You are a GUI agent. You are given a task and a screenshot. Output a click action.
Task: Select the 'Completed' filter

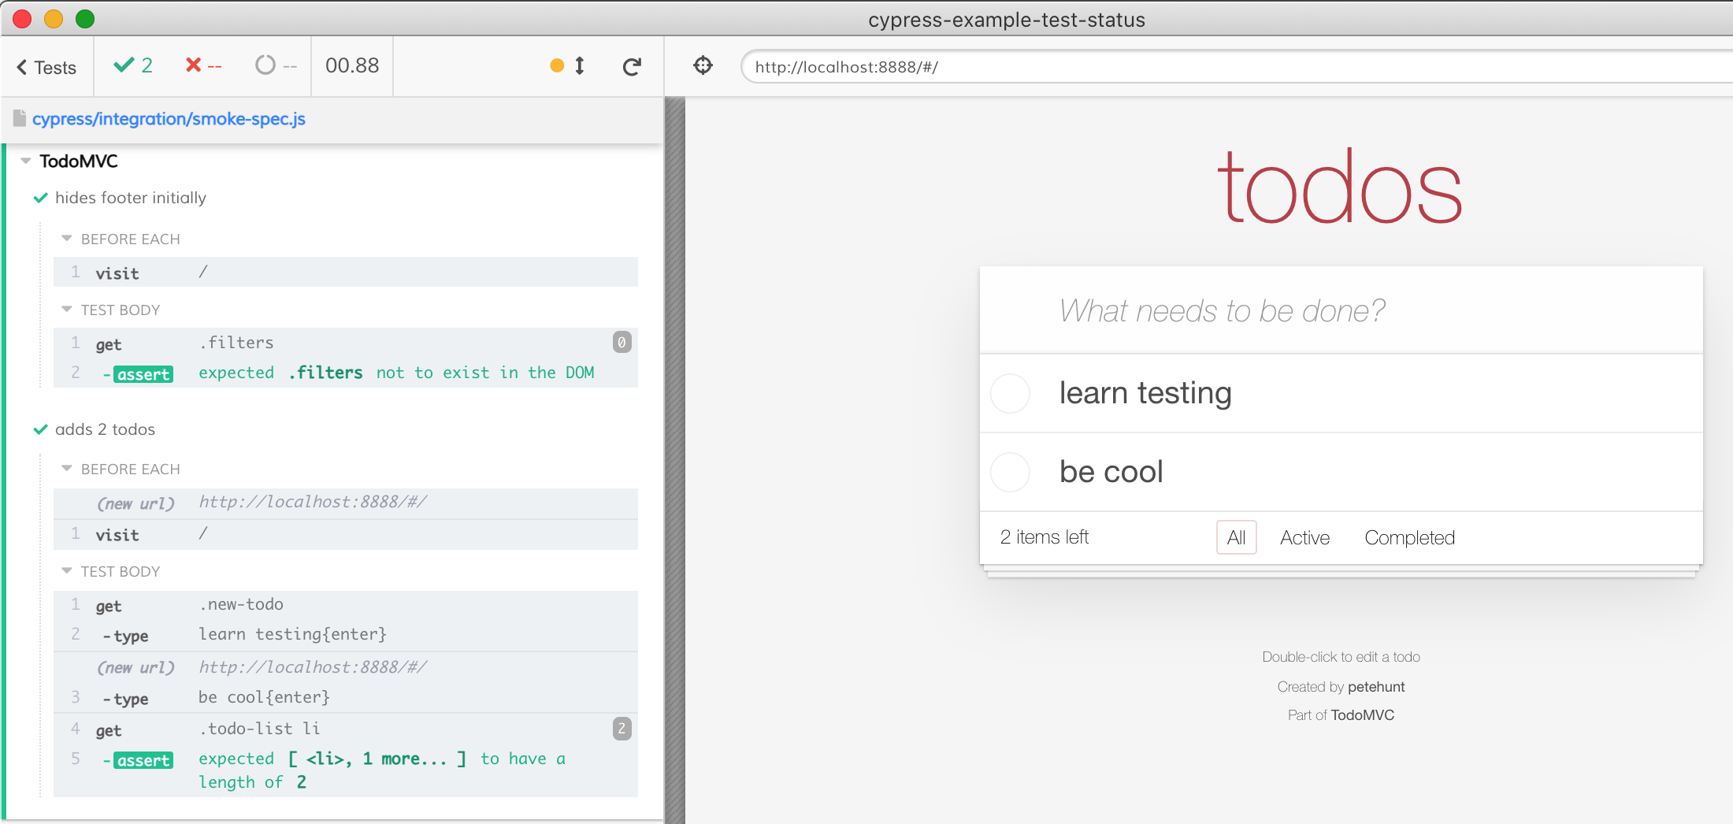click(1409, 537)
